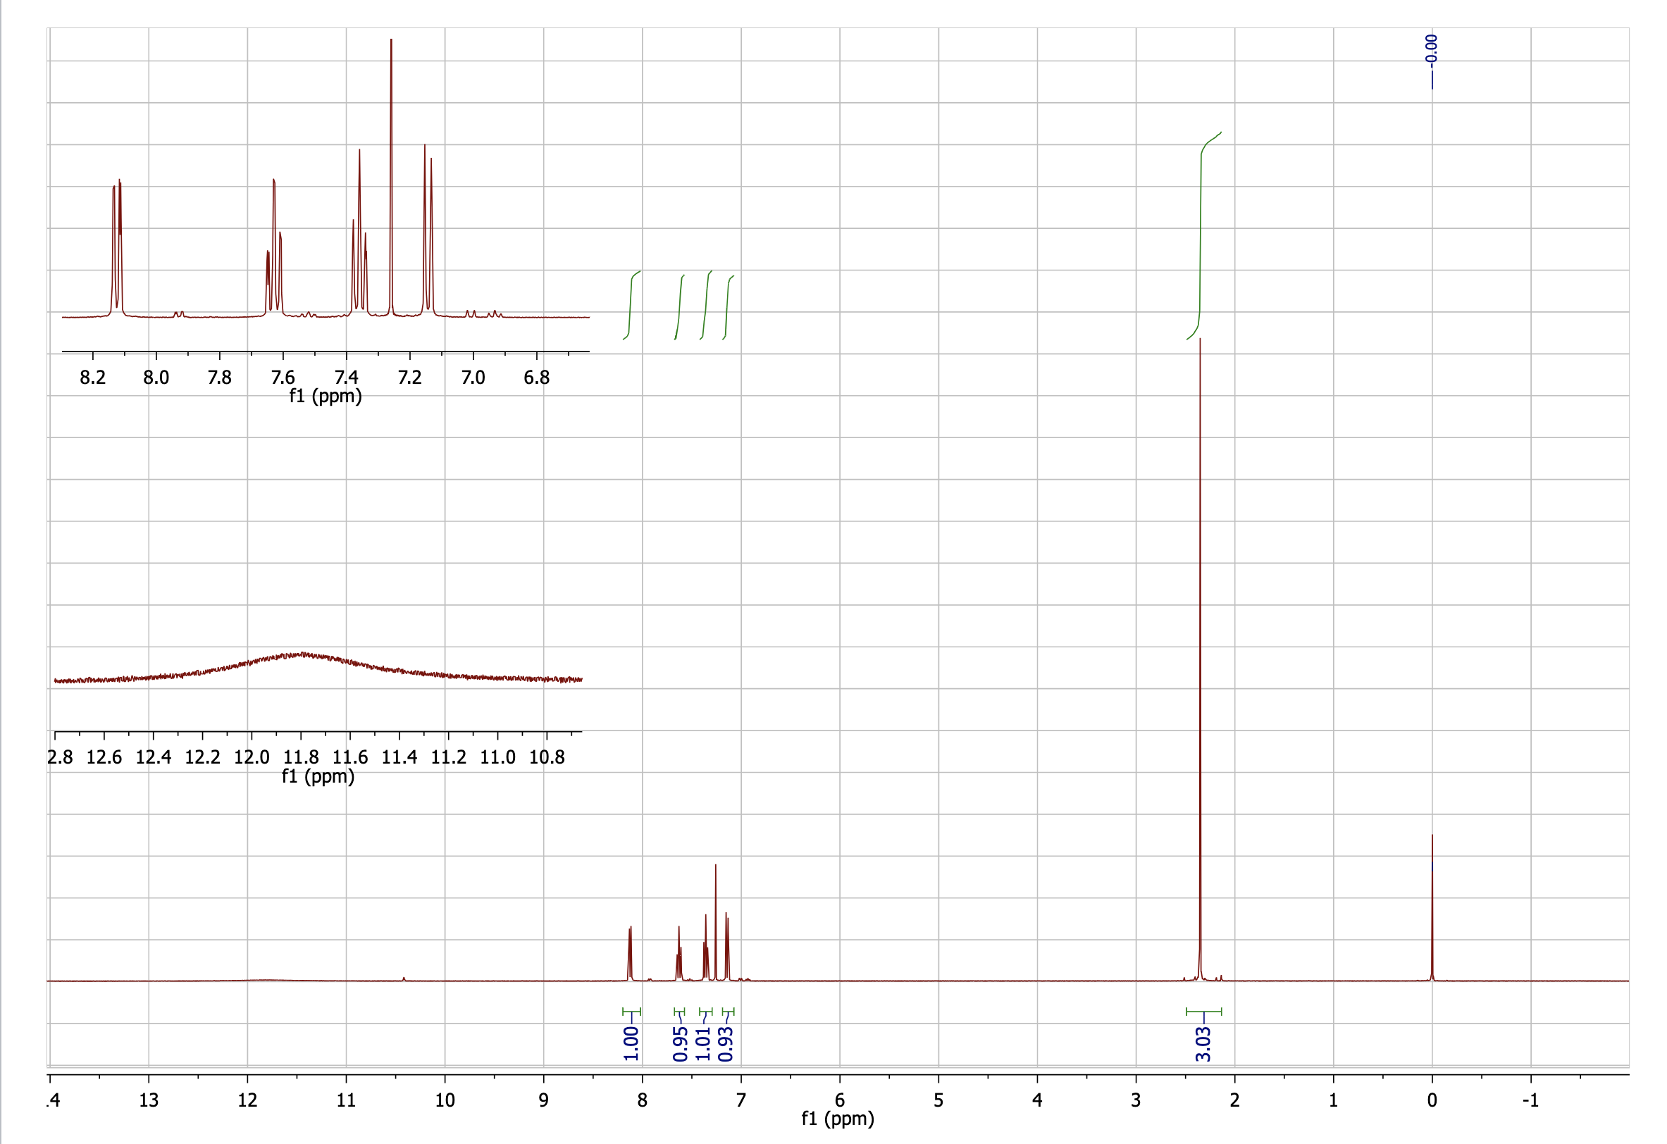Click the aromatic inset's f1 (ppm) axis title
1667x1144 pixels.
pos(325,396)
